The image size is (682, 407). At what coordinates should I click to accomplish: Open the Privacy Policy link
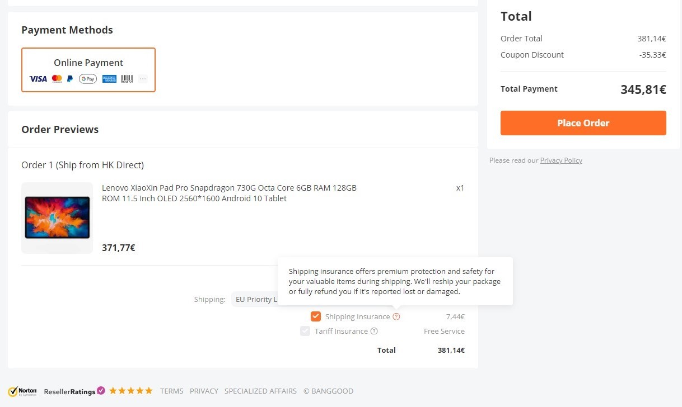point(561,160)
